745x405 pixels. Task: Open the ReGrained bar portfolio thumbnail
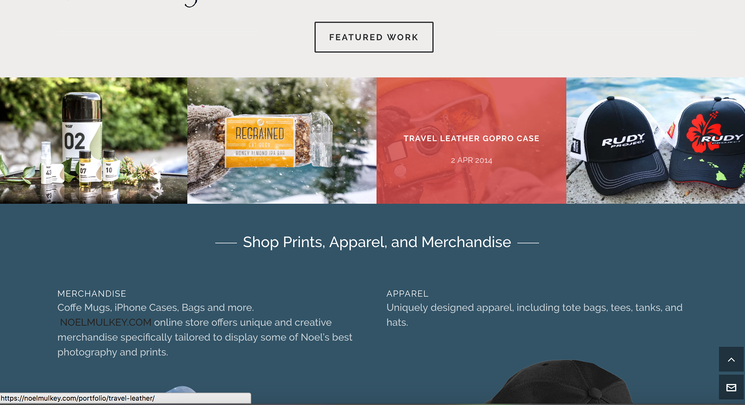pos(282,141)
